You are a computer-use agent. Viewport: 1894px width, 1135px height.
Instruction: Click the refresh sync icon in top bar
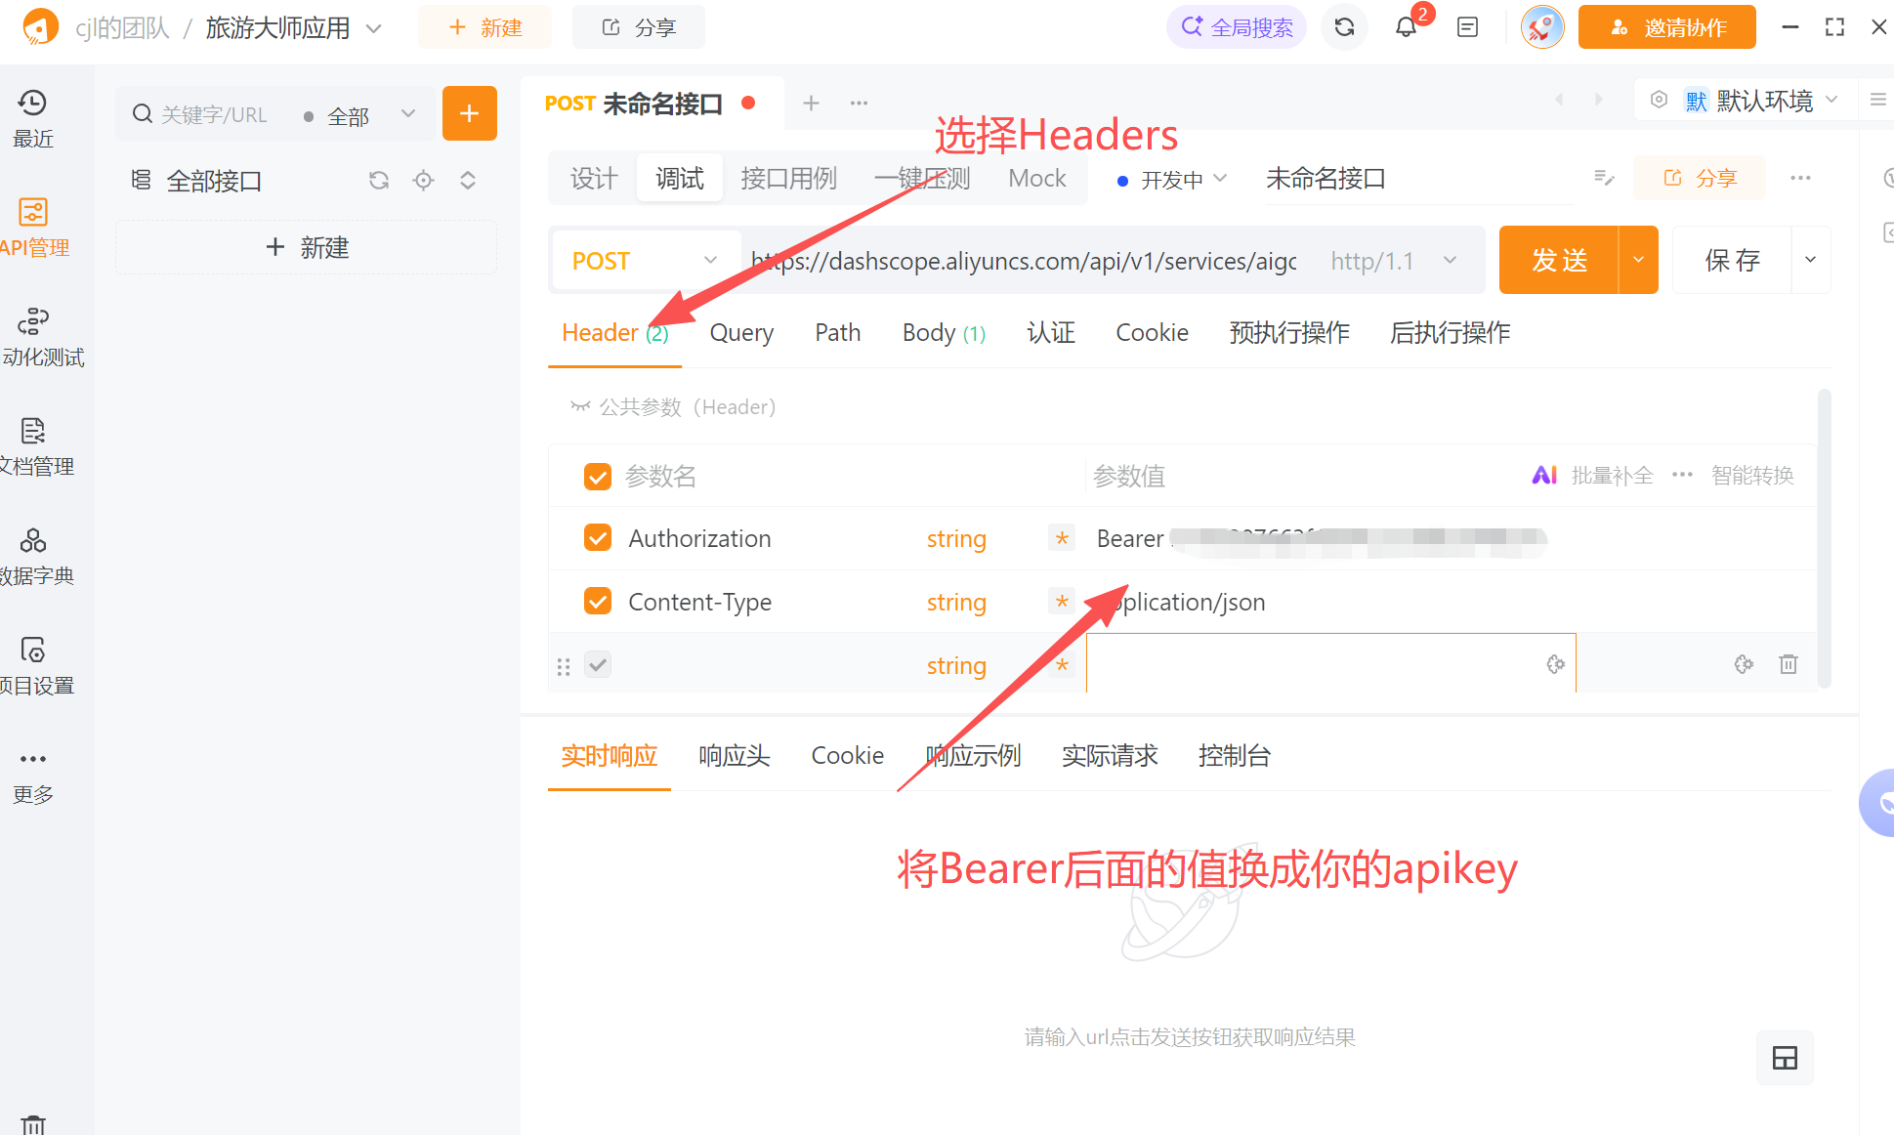1344,27
